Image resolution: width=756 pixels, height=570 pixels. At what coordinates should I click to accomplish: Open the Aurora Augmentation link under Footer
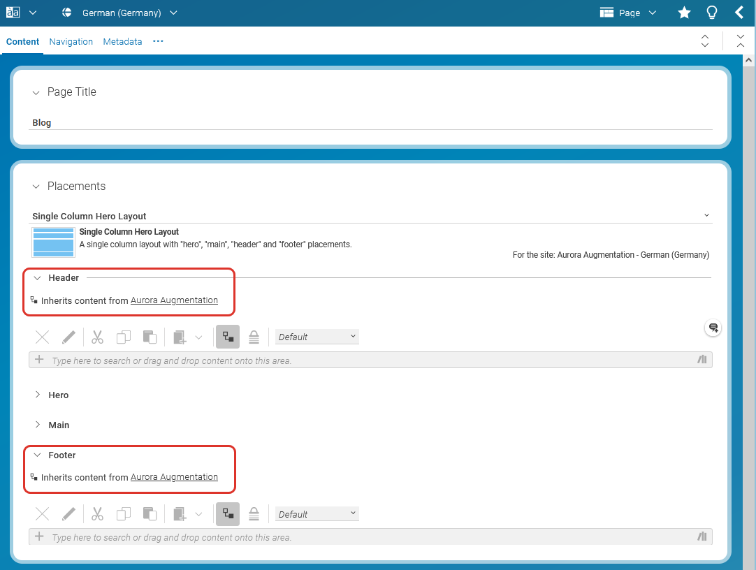point(174,477)
